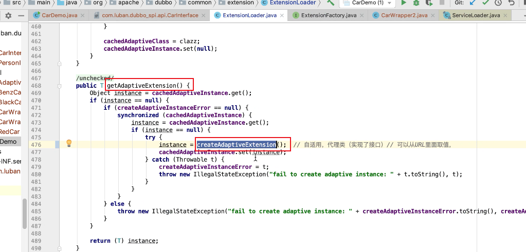
Task: Run CarDemo with the green play icon
Action: coord(404,3)
